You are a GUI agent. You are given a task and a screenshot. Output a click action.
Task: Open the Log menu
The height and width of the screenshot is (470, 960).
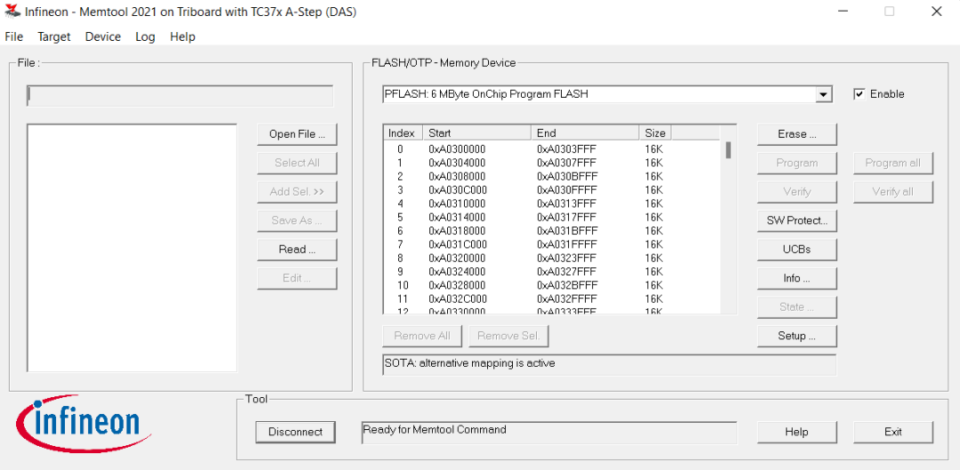pyautogui.click(x=145, y=36)
